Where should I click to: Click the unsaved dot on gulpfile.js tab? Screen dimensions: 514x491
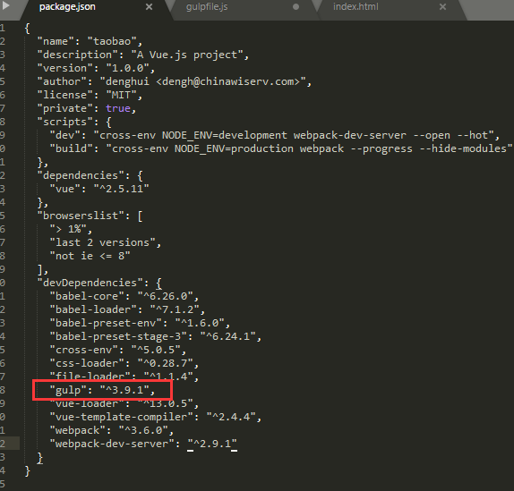point(296,7)
